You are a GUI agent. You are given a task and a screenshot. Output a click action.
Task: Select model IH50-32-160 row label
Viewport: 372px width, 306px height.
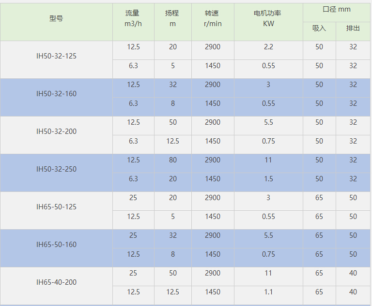(x=56, y=94)
